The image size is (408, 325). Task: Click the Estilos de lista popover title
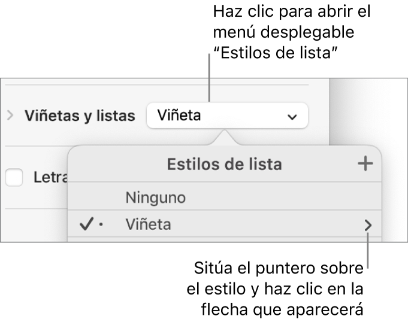[225, 163]
